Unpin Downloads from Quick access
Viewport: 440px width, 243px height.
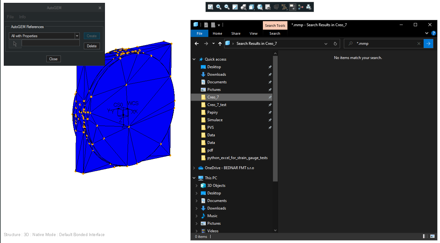coord(270,74)
